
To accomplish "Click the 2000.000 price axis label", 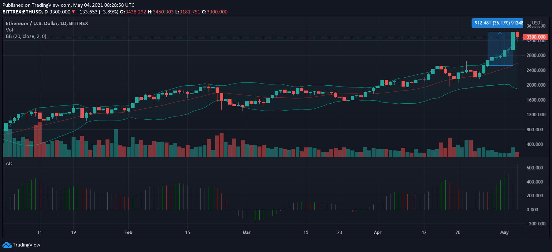I will click(x=536, y=85).
